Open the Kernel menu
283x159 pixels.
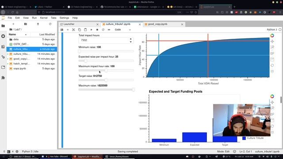(44, 18)
